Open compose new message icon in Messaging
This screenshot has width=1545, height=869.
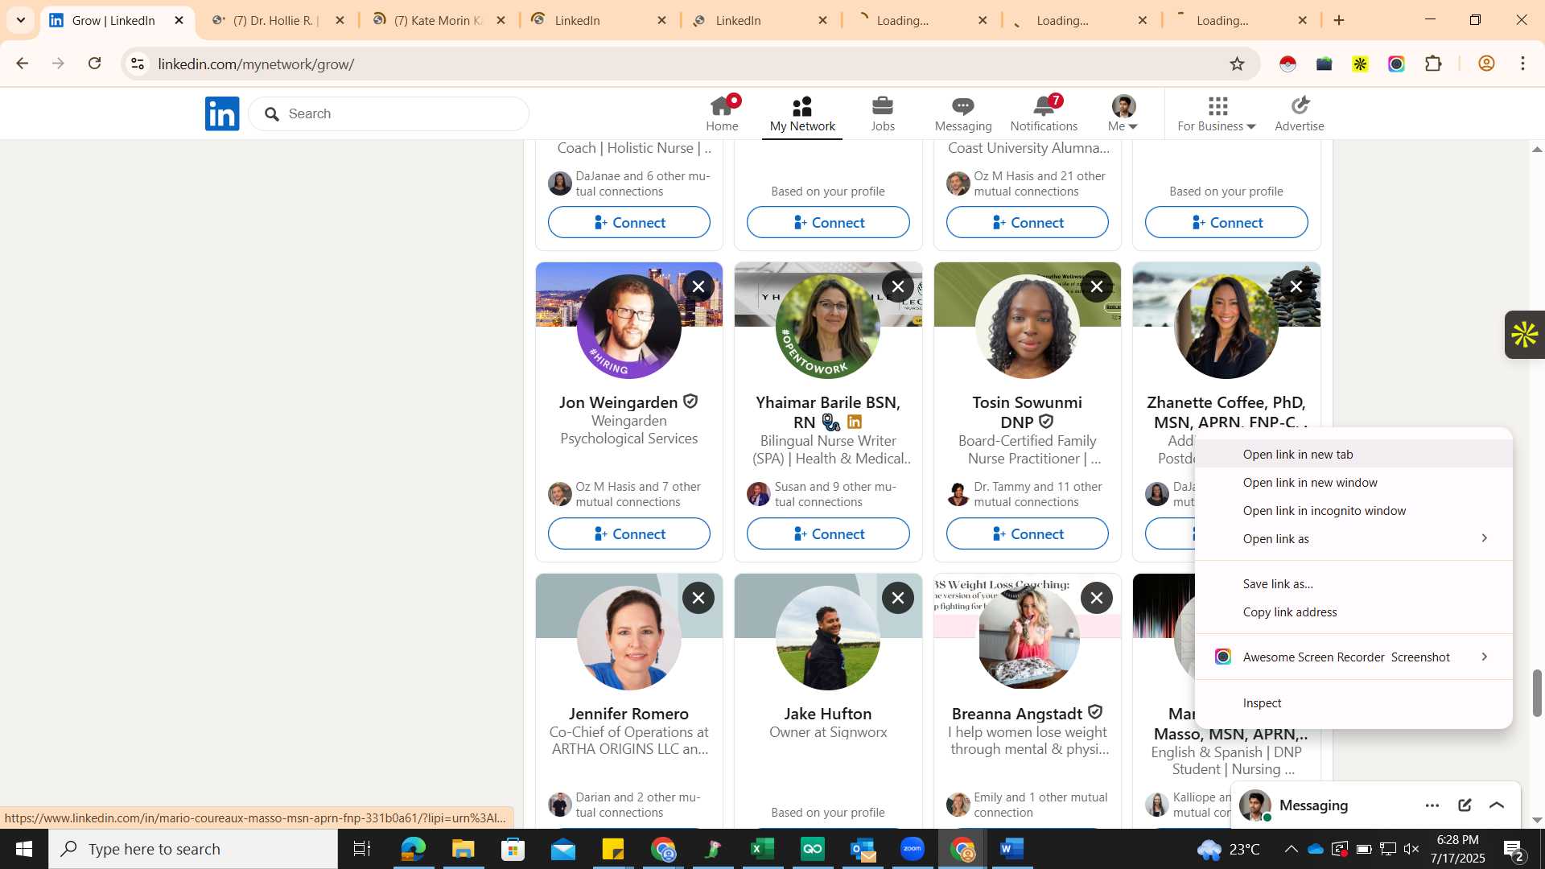1465,805
